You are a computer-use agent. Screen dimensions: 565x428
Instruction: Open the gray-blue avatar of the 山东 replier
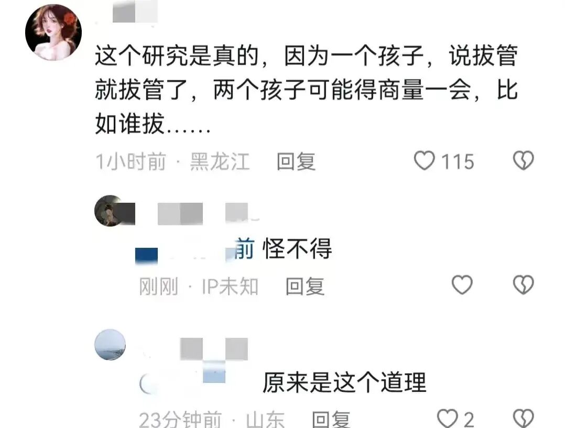[x=110, y=344]
